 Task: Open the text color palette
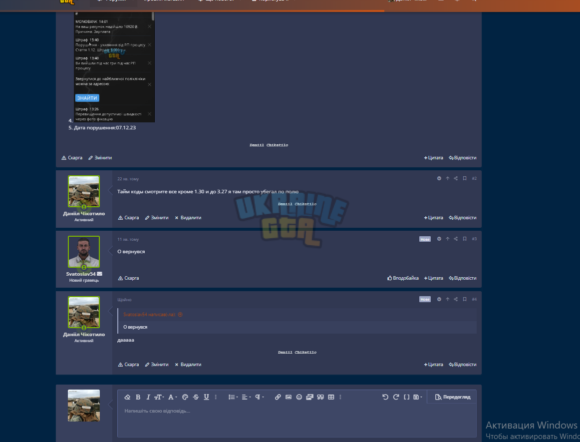click(x=185, y=397)
